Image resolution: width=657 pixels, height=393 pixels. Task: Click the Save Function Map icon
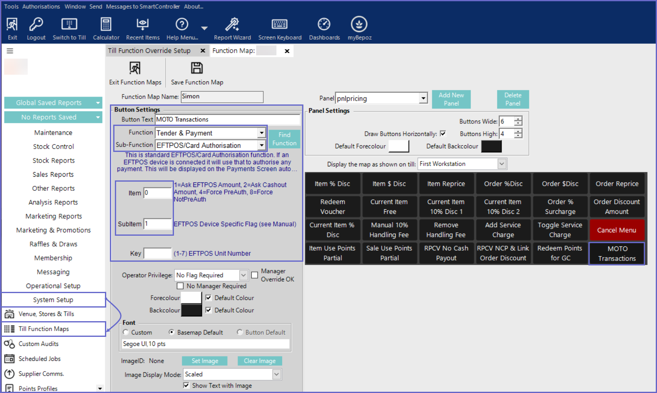click(197, 69)
